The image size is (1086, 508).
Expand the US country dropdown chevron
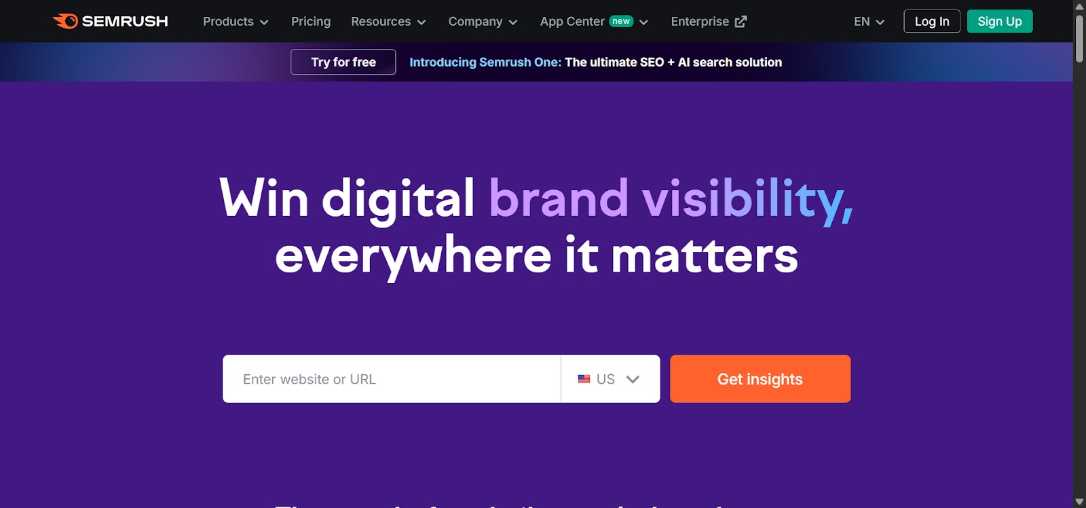pos(633,379)
